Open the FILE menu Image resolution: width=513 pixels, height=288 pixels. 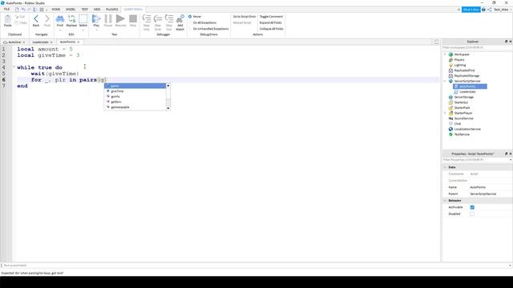tap(6, 10)
